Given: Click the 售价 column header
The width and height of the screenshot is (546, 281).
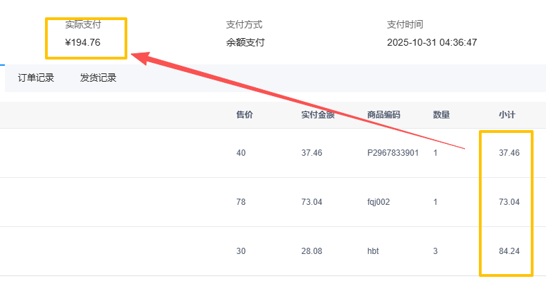Looking at the screenshot, I should (x=244, y=115).
